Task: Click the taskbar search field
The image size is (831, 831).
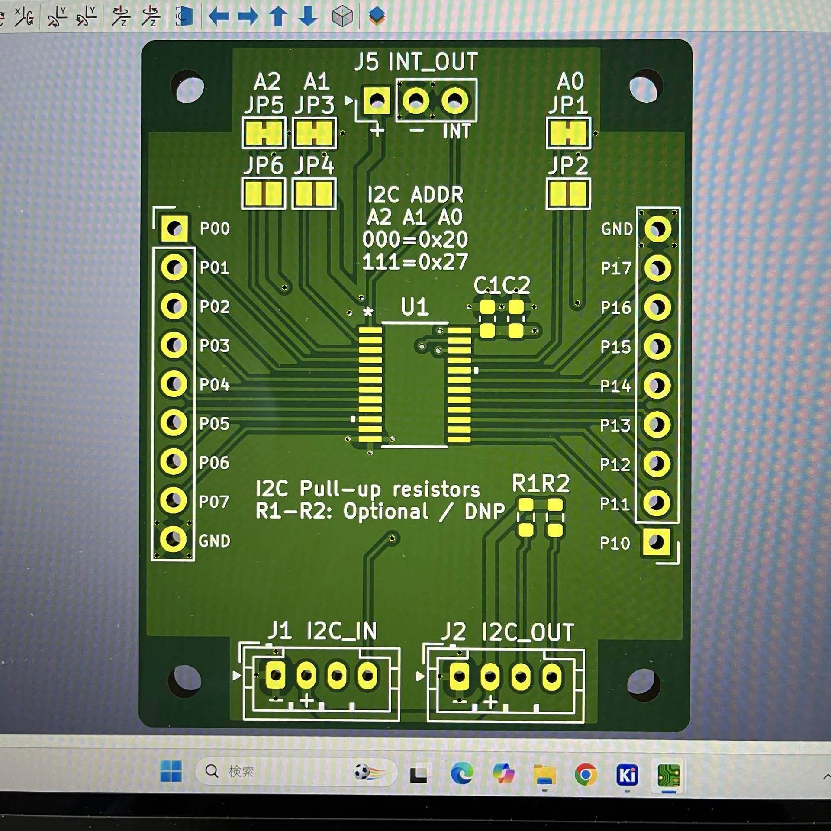Action: click(296, 771)
